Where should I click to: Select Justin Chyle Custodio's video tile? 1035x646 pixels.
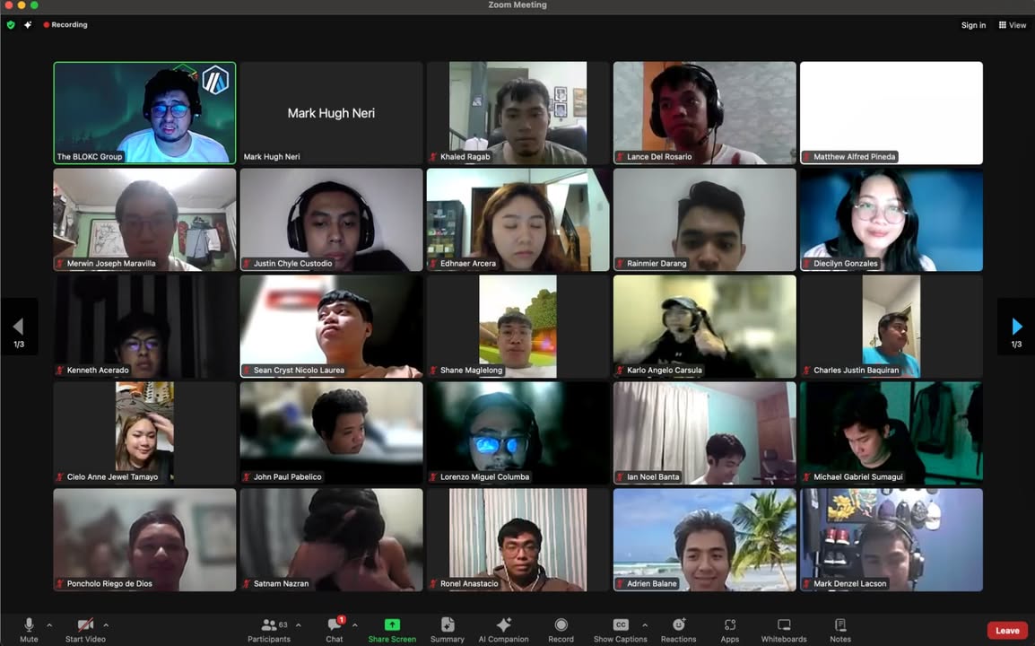pyautogui.click(x=331, y=220)
